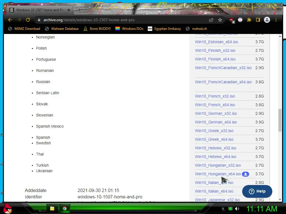Download Win10_Finnish_x64.iso
This screenshot has height=214, width=286.
[215, 59]
